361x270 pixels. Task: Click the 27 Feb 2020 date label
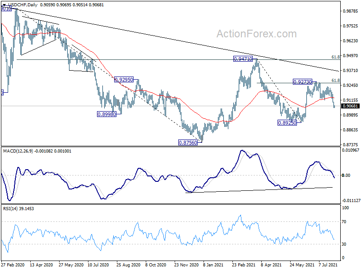(x=13, y=265)
